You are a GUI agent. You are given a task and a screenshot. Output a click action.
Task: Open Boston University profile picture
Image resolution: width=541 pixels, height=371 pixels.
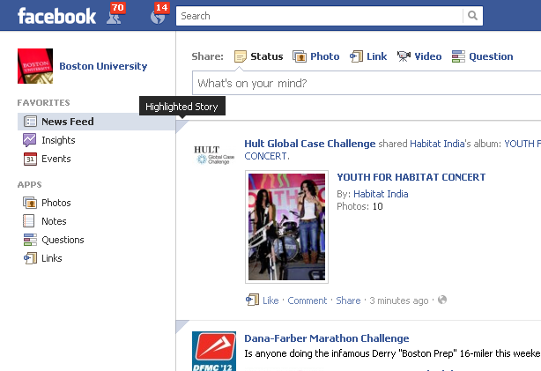tap(35, 66)
